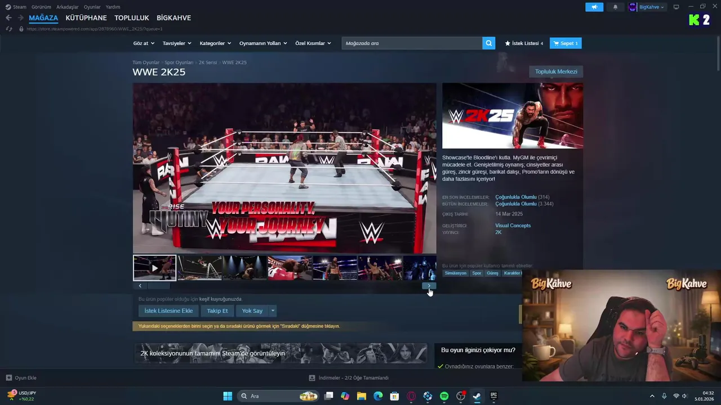Click the Tüm Oyunlar breadcrumb
The image size is (721, 405).
[146, 62]
